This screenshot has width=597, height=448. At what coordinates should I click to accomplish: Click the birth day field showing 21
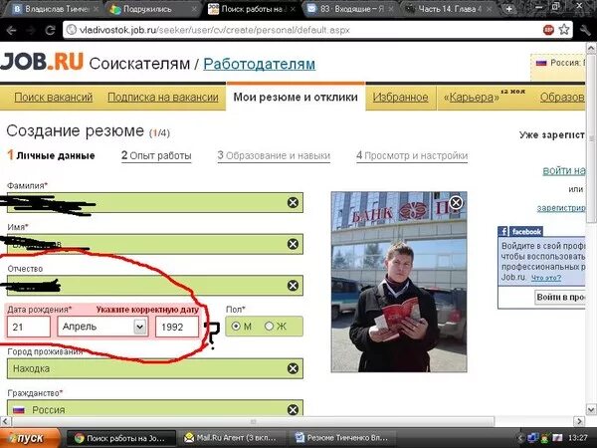tap(29, 327)
